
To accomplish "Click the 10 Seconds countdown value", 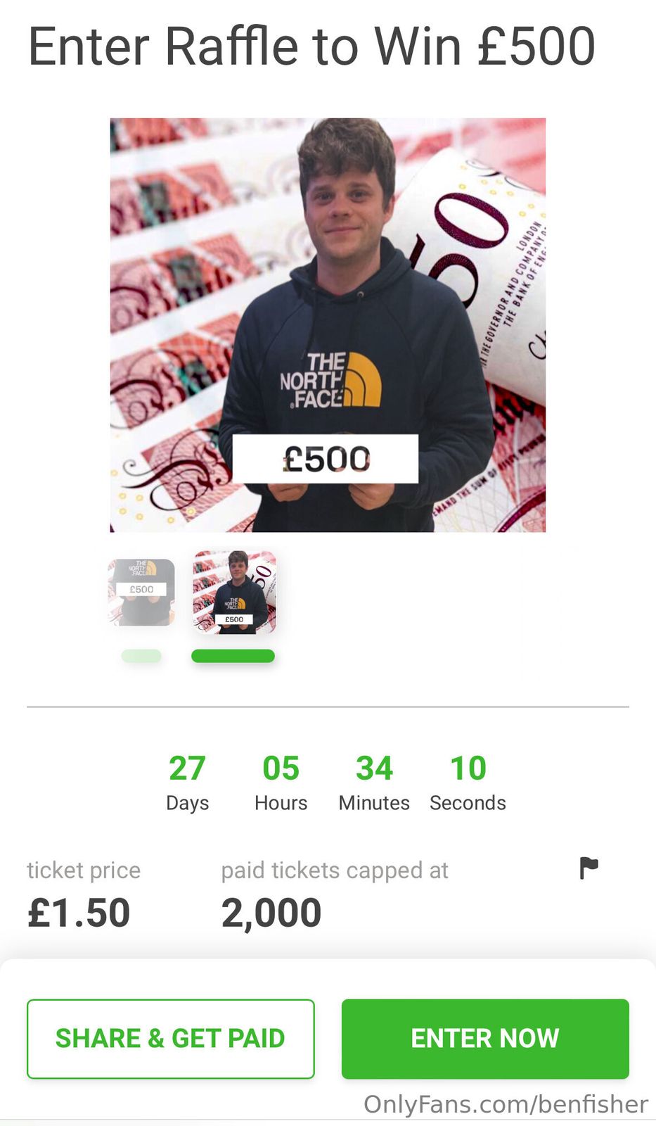I will pyautogui.click(x=468, y=768).
